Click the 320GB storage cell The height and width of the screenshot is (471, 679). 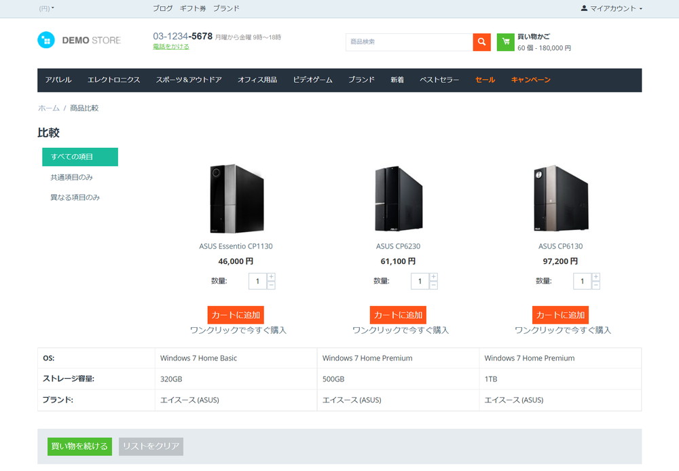pos(236,379)
